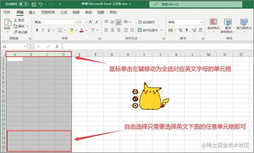
Task: Switch to the 数据 (Data) tab
Action: [x=76, y=12]
